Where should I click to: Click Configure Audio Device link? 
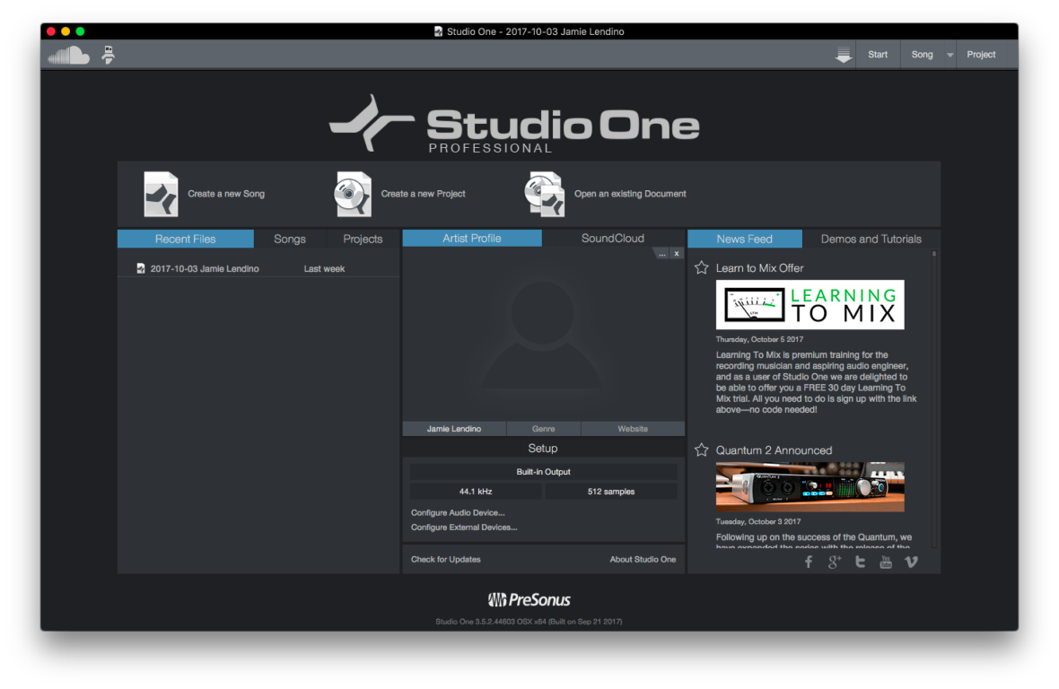[458, 512]
